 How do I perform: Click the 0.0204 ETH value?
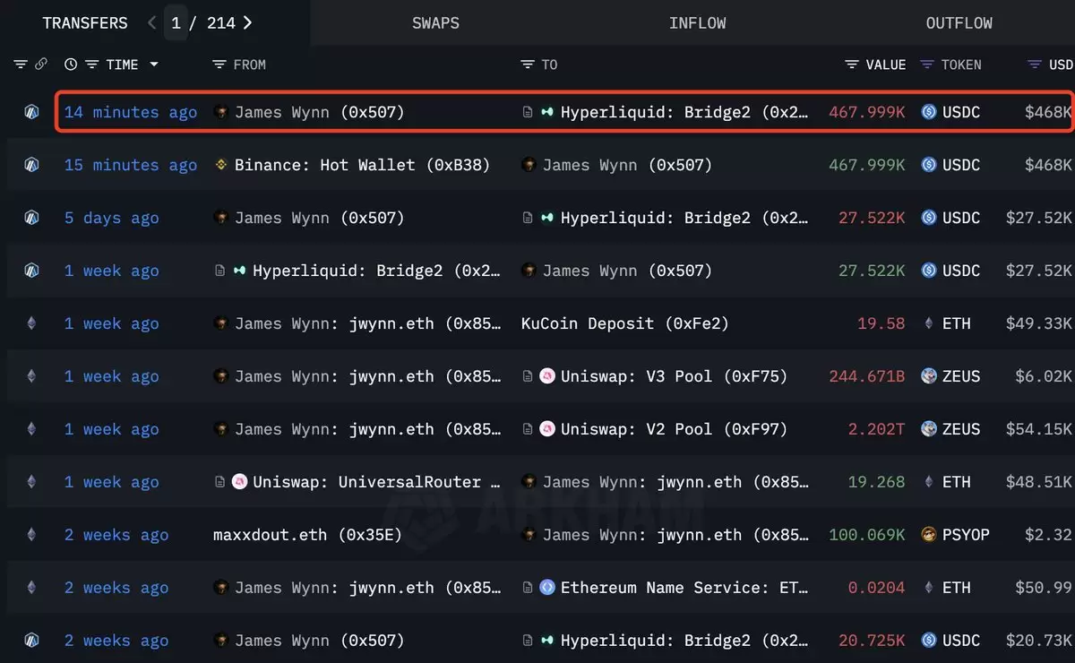876,588
